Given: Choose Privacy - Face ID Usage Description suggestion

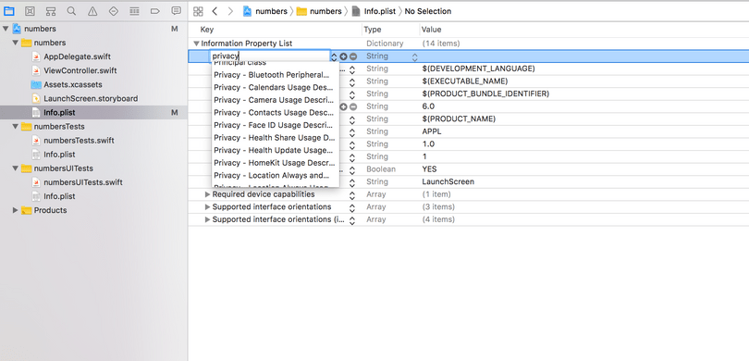Looking at the screenshot, I should point(276,125).
